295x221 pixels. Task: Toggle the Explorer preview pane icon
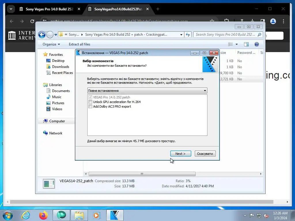point(246,44)
